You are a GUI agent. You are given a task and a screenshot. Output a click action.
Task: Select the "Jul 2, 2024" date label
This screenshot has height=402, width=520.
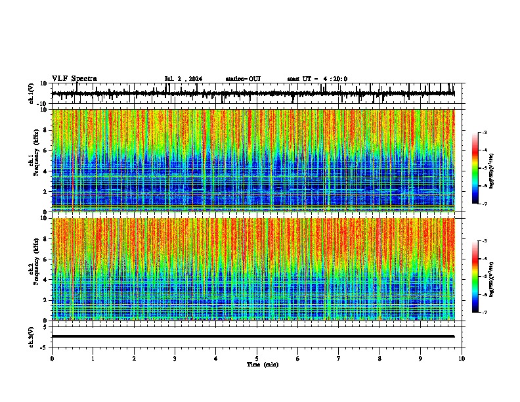pyautogui.click(x=183, y=79)
